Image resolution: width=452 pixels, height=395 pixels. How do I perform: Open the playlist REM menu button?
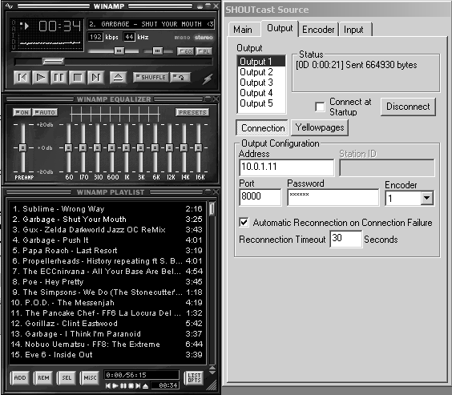pos(43,377)
